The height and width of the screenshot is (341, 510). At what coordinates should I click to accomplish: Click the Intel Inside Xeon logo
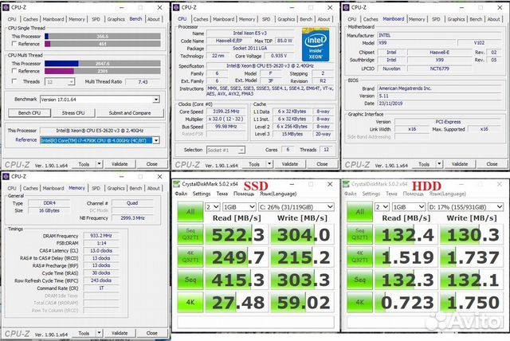pyautogui.click(x=316, y=45)
